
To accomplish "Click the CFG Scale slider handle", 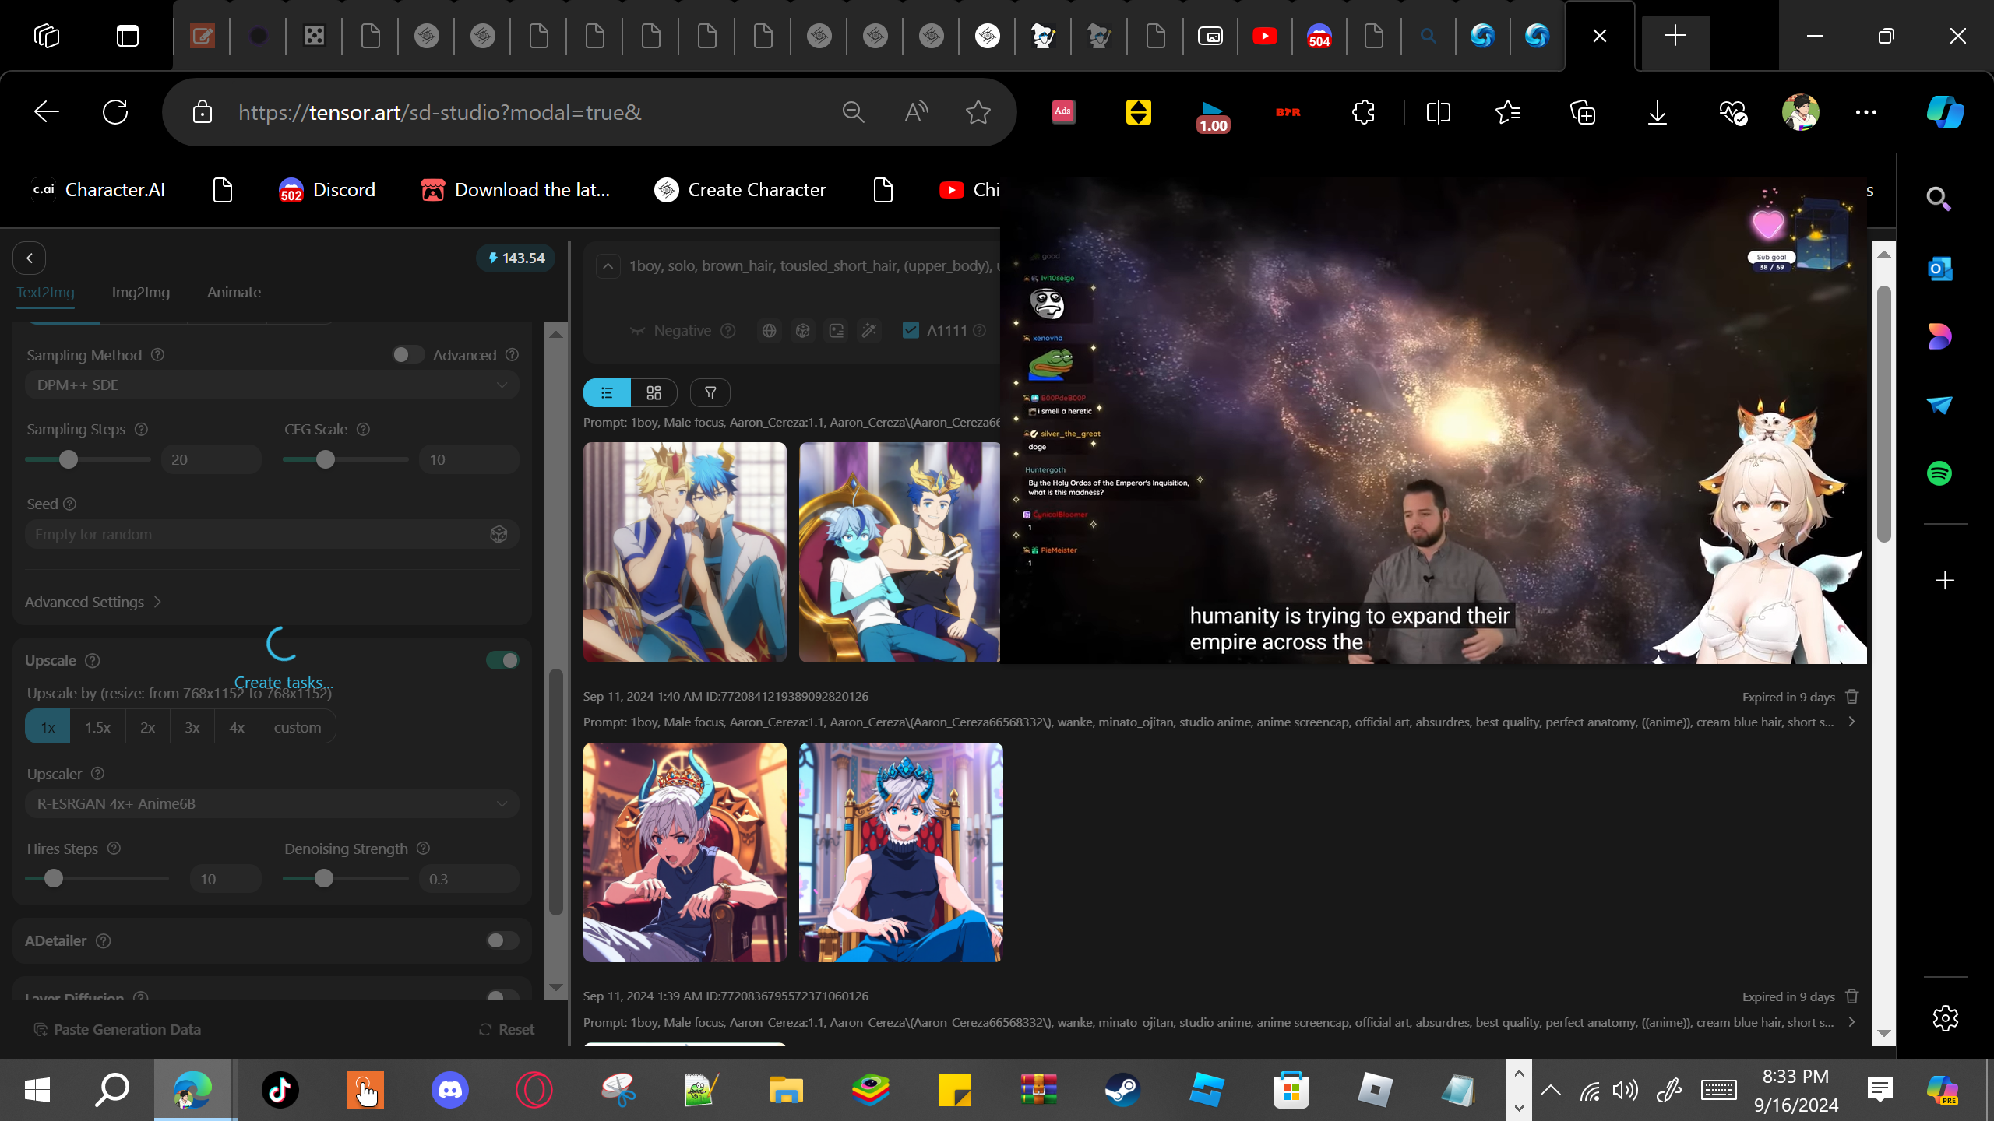I will 326,459.
